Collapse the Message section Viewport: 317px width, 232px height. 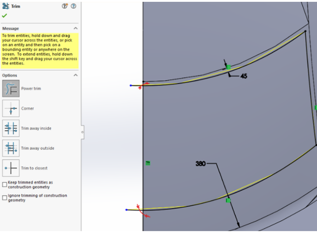pyautogui.click(x=76, y=28)
